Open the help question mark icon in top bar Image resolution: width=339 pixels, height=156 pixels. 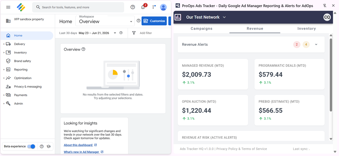tap(133, 7)
